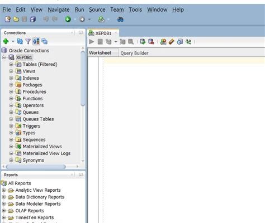
Task: Click the Schema Browser icon in Connections
Action: pyautogui.click(x=36, y=41)
